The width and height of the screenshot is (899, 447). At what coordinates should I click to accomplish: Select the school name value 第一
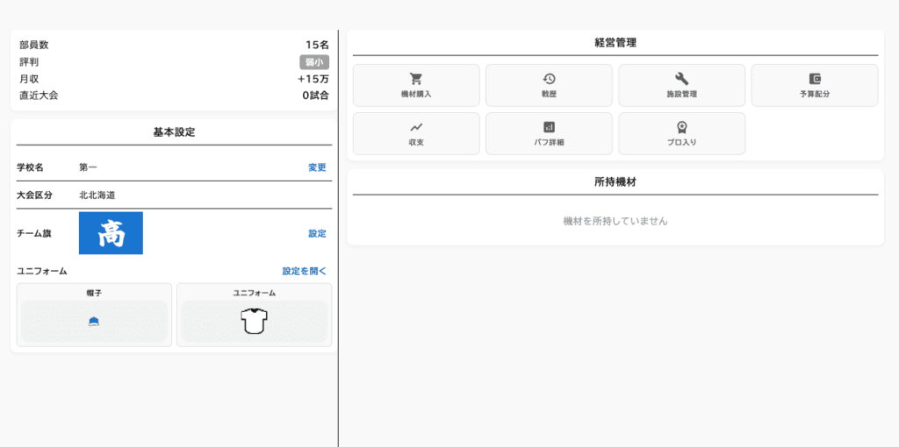[x=88, y=167]
